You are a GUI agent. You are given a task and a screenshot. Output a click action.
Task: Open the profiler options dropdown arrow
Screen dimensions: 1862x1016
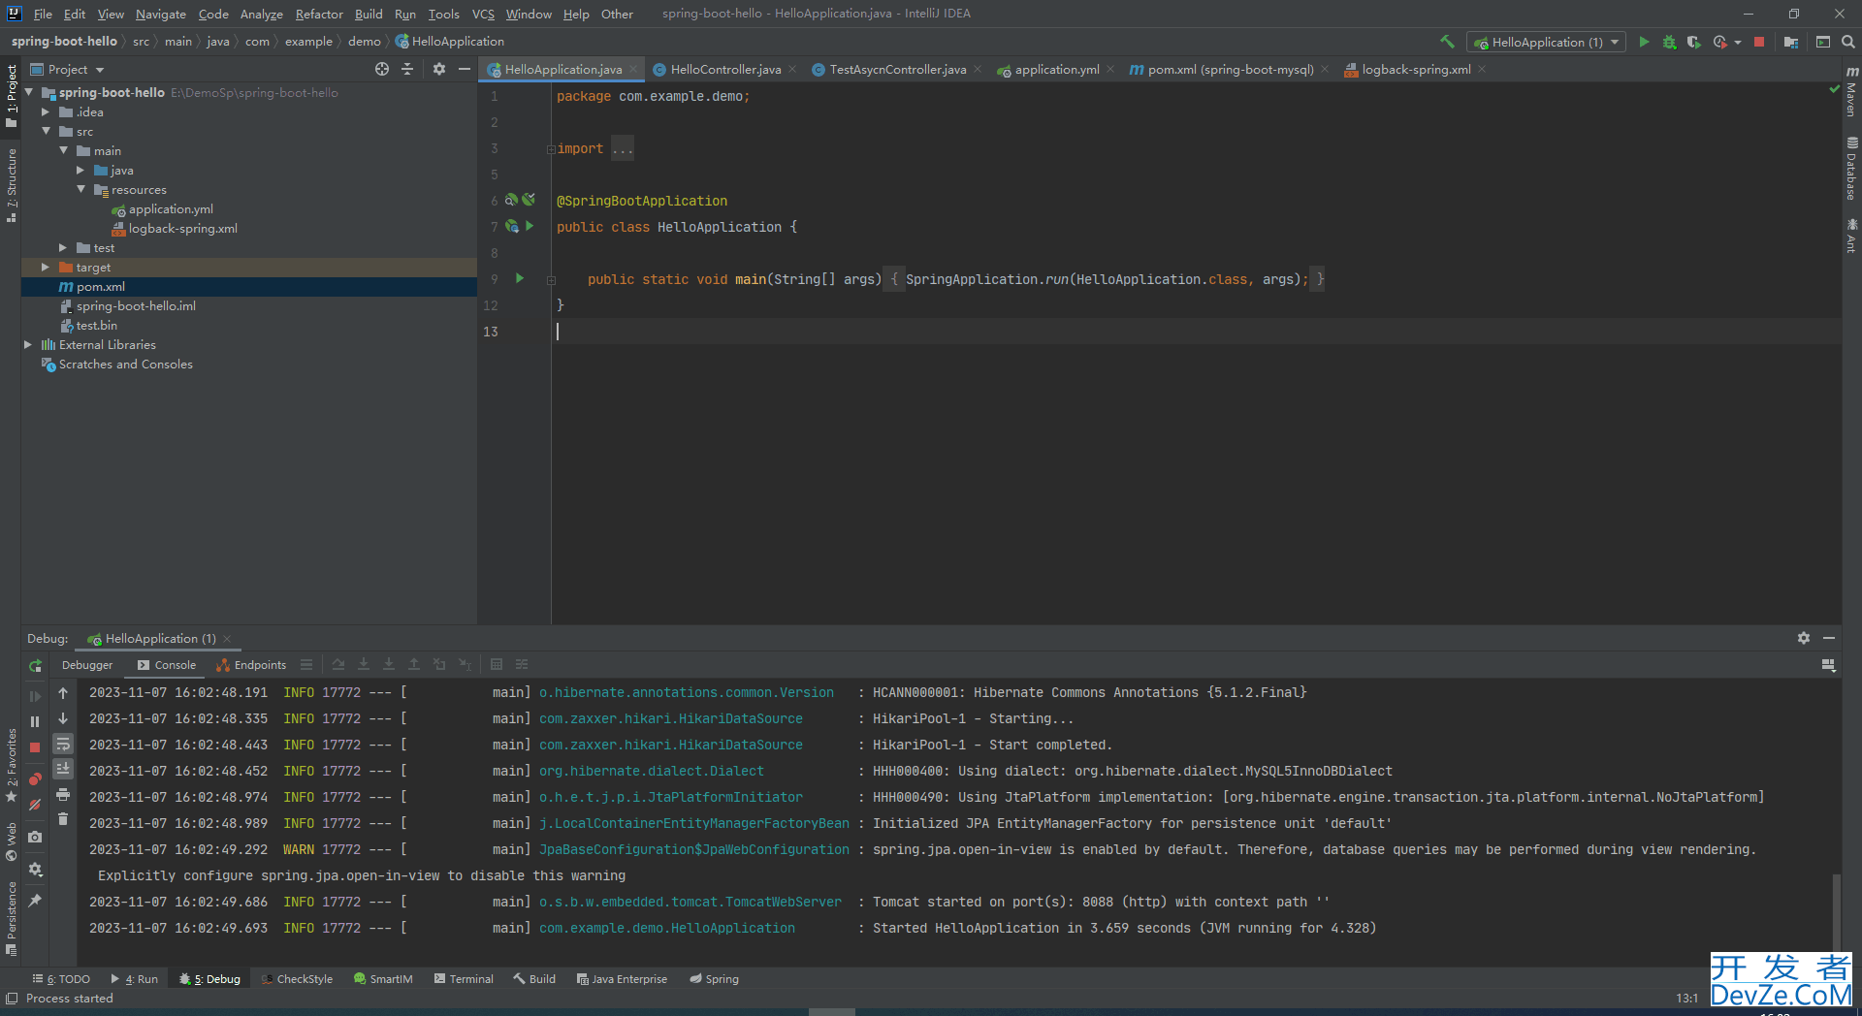coord(1737,43)
